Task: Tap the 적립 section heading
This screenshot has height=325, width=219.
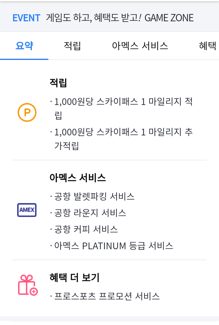Action: point(58,83)
